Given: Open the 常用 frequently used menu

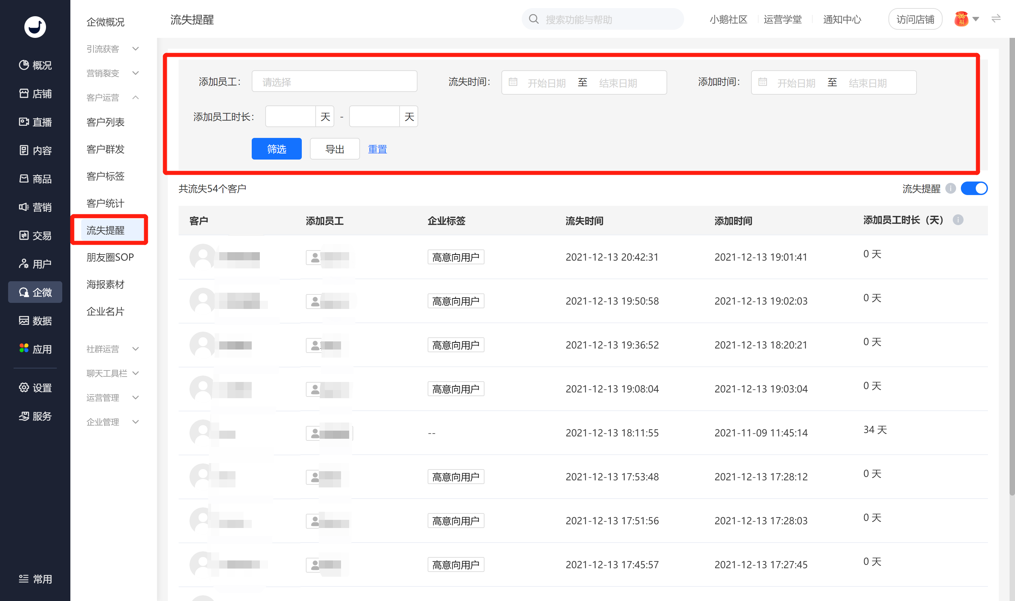Looking at the screenshot, I should (x=35, y=579).
